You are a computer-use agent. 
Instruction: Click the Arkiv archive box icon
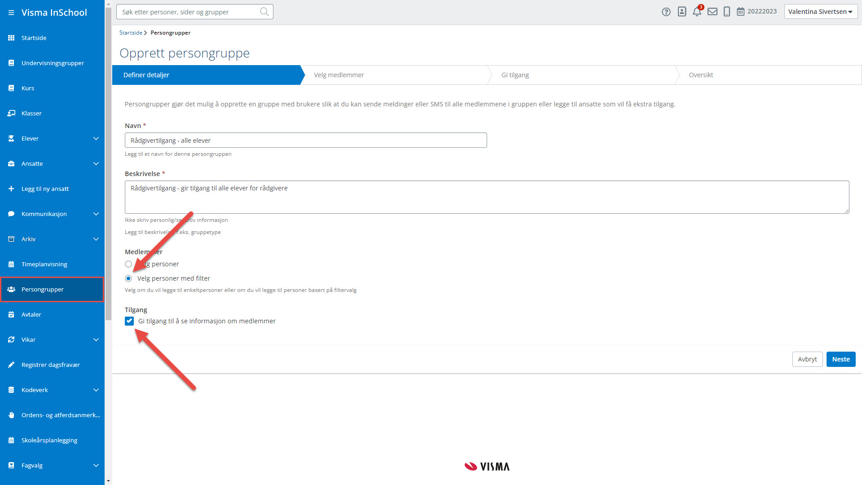tap(11, 239)
